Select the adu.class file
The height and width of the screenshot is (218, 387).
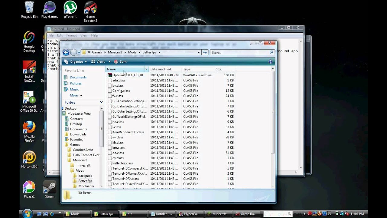click(119, 80)
